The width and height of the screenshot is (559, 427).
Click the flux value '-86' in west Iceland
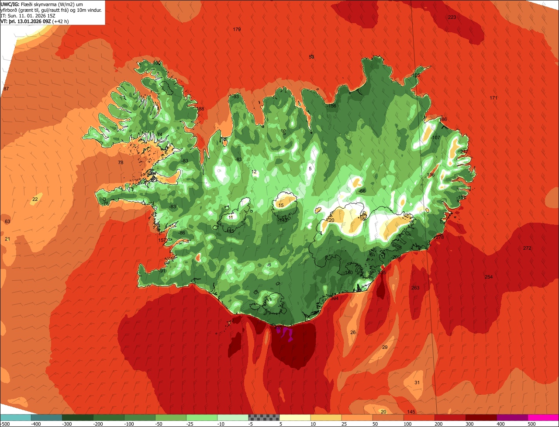point(181,233)
